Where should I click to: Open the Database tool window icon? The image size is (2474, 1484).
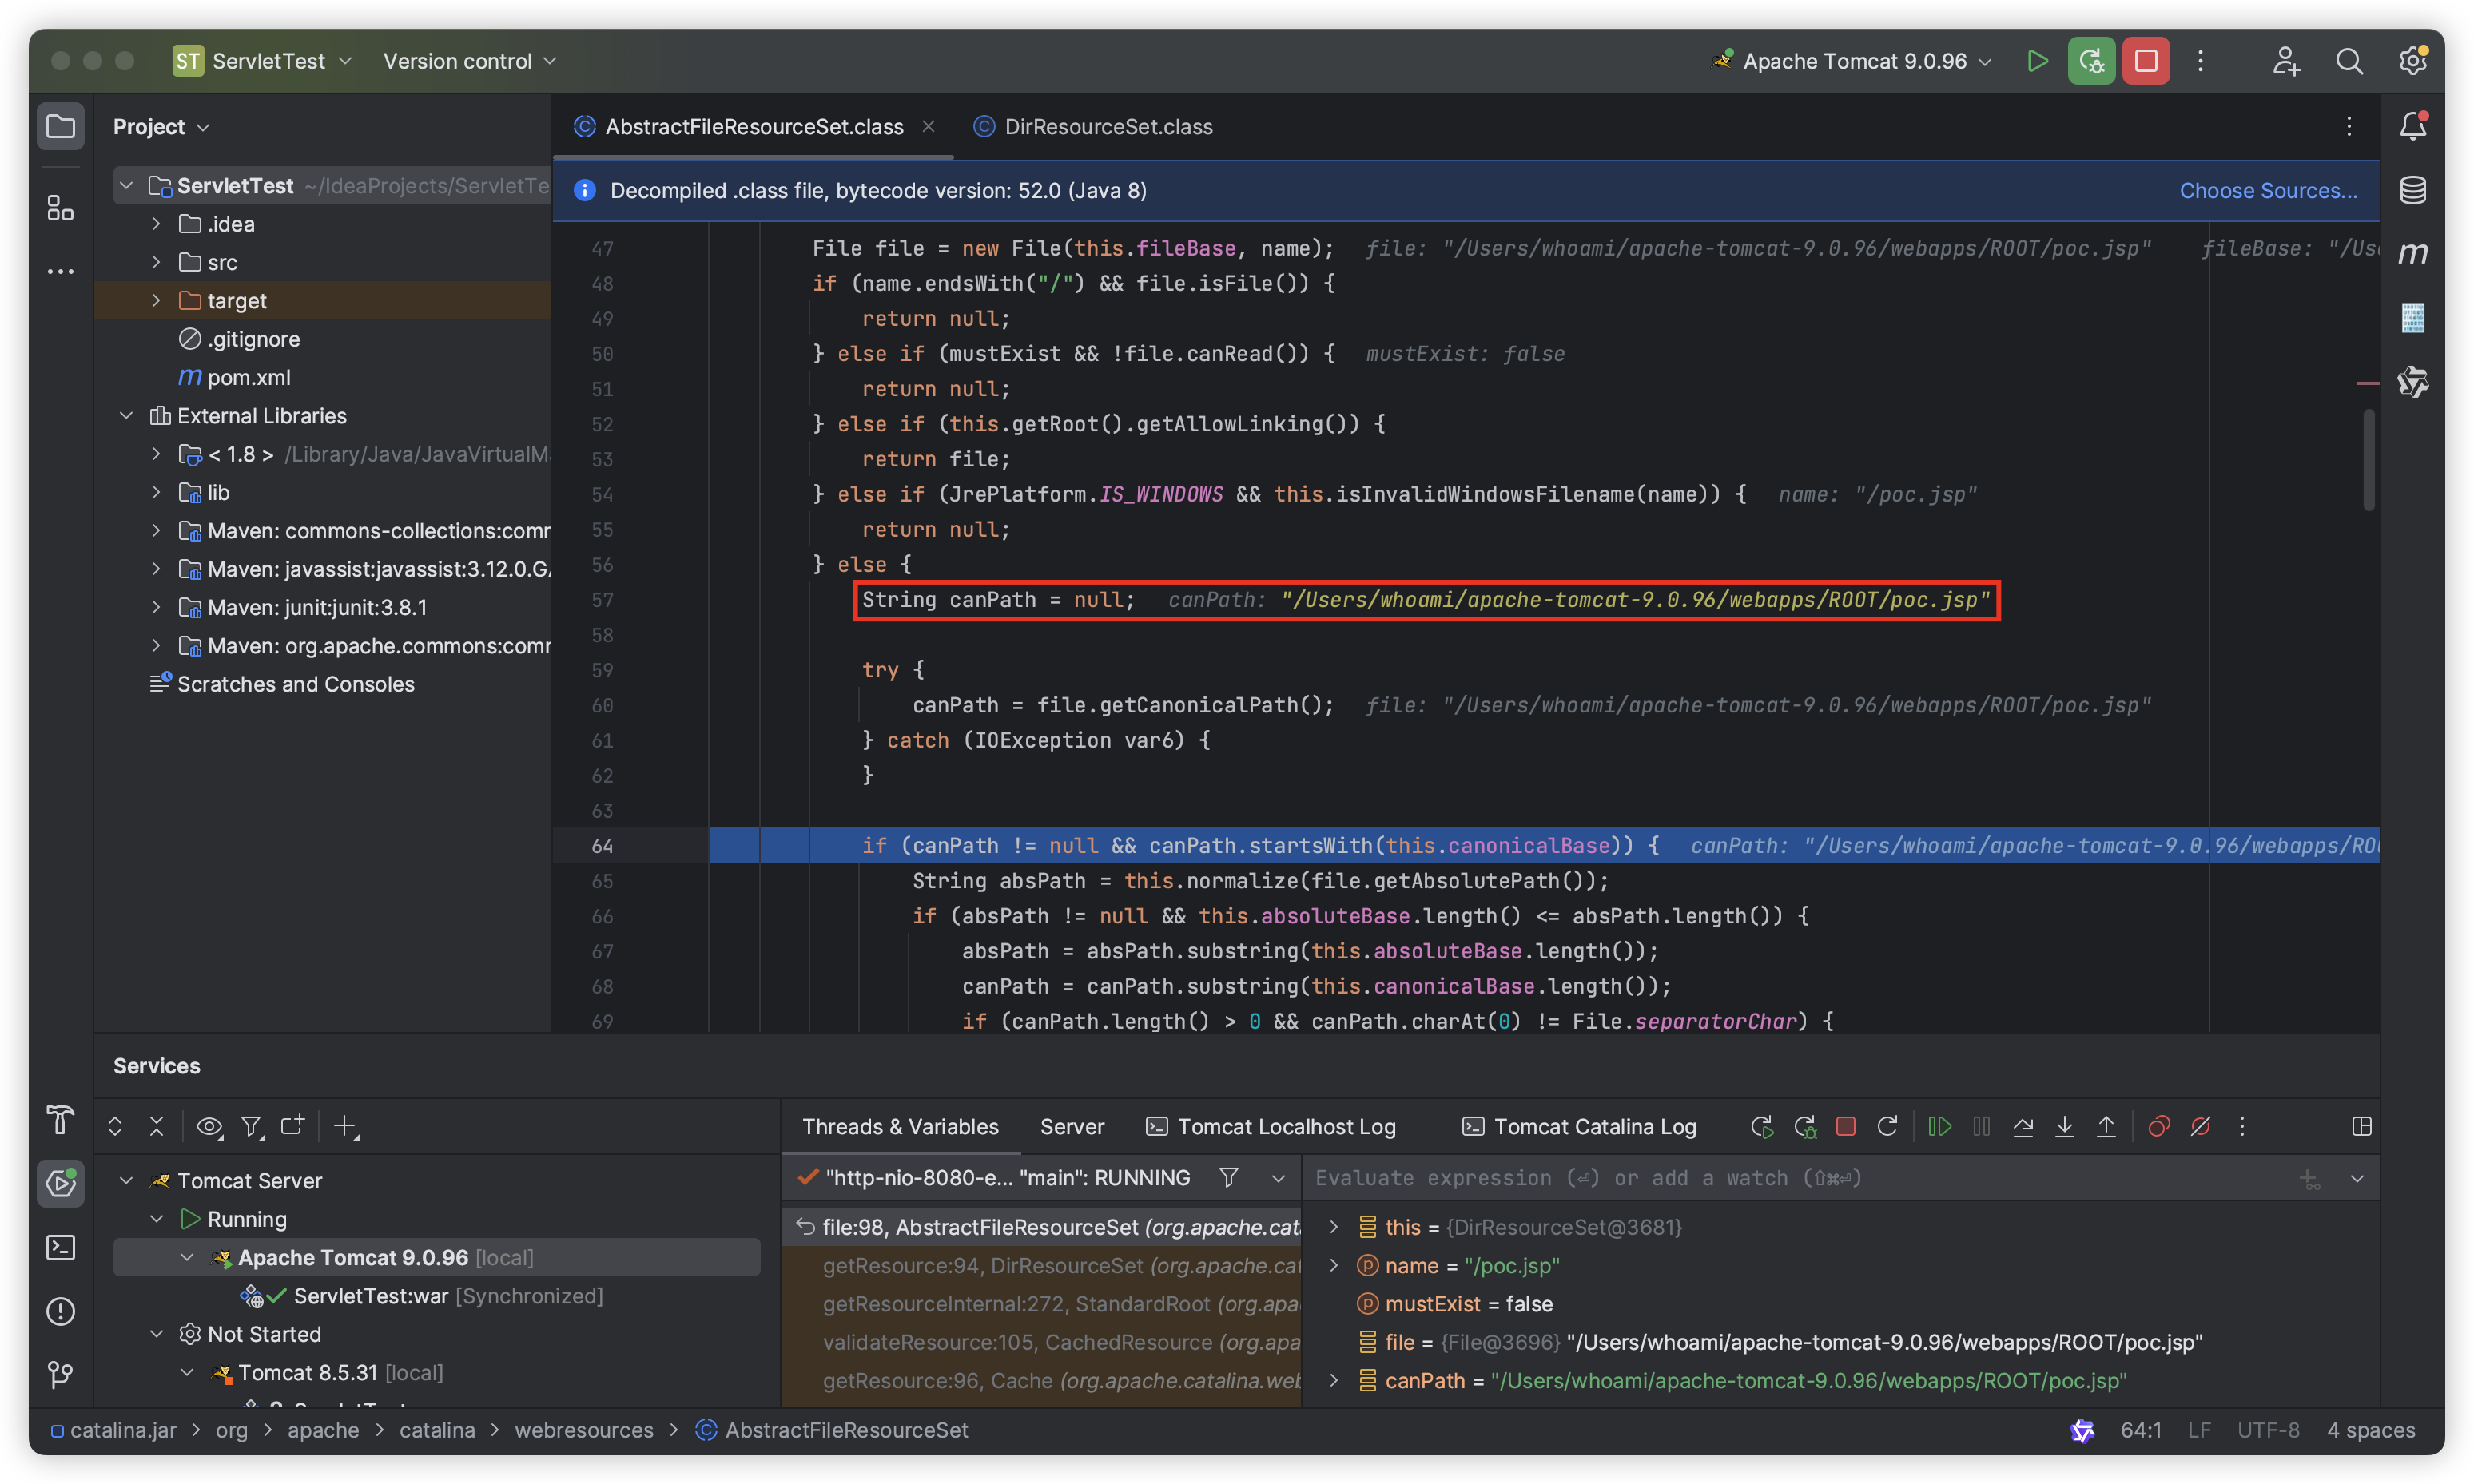[x=2413, y=190]
